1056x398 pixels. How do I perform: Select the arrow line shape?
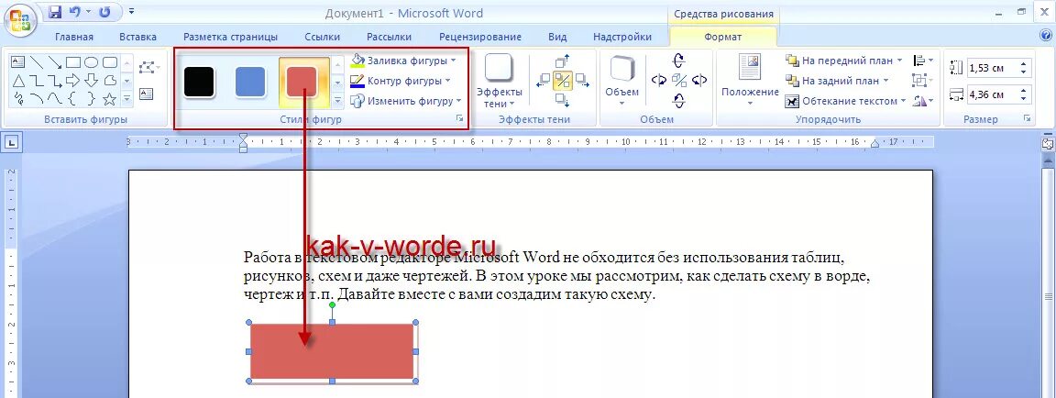(55, 62)
